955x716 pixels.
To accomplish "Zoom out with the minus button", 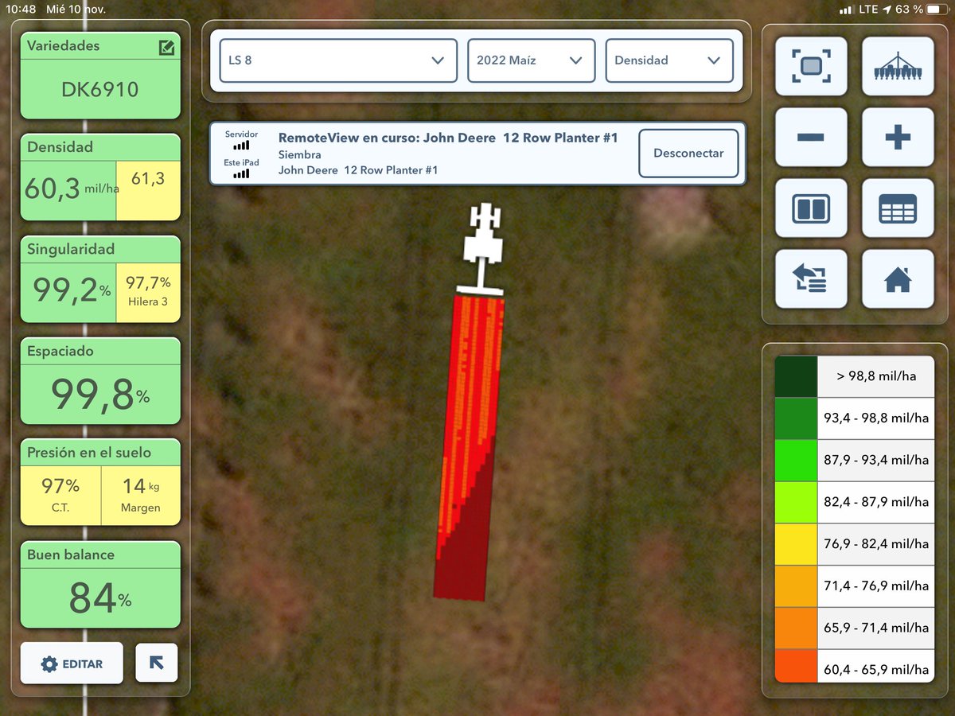I will click(x=811, y=138).
